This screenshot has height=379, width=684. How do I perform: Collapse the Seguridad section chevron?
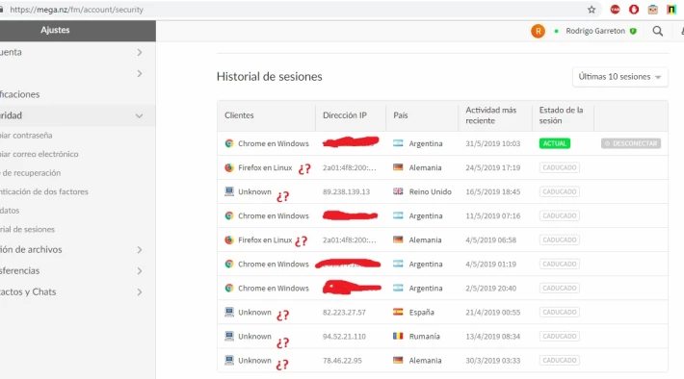tap(139, 115)
